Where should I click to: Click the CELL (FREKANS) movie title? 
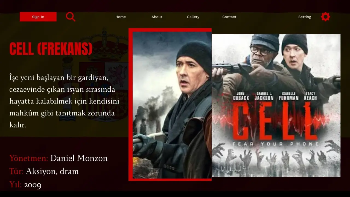tap(51, 49)
